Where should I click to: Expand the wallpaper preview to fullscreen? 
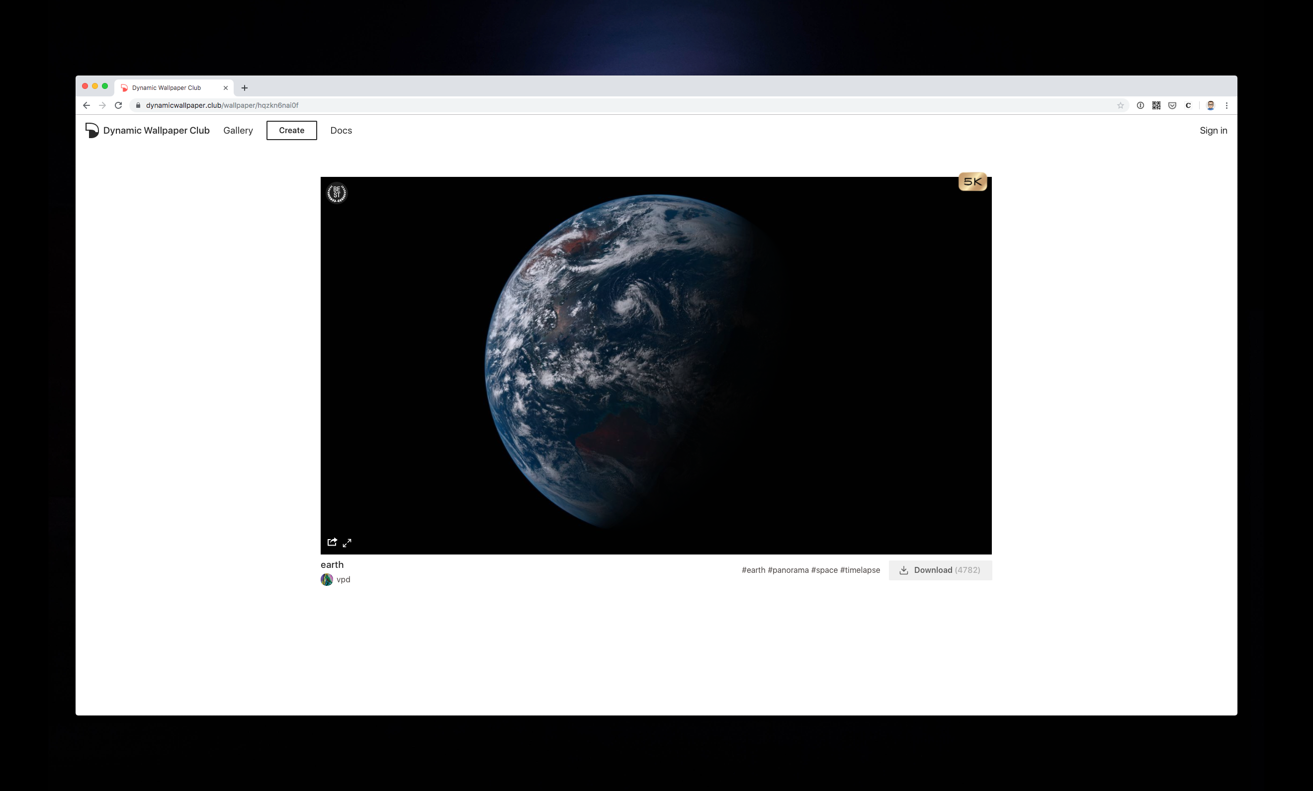click(347, 542)
